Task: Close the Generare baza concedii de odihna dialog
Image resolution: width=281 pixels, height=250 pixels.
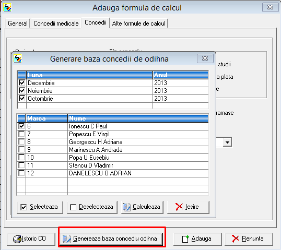Action: click(205, 58)
